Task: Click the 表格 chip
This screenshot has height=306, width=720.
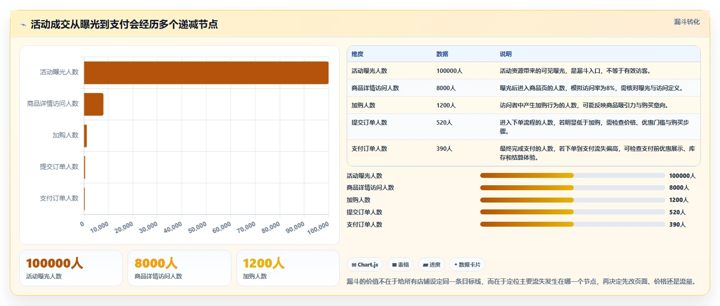Action: [400, 265]
